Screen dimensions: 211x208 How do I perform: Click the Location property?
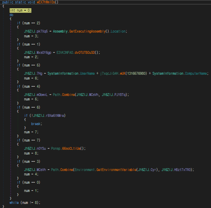point(118,32)
